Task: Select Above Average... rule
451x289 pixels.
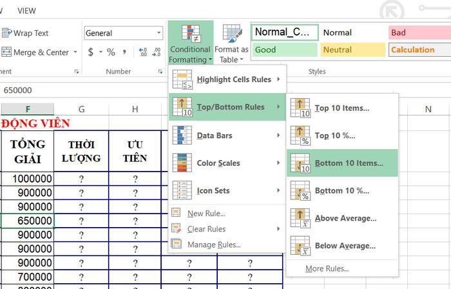Action: point(342,218)
